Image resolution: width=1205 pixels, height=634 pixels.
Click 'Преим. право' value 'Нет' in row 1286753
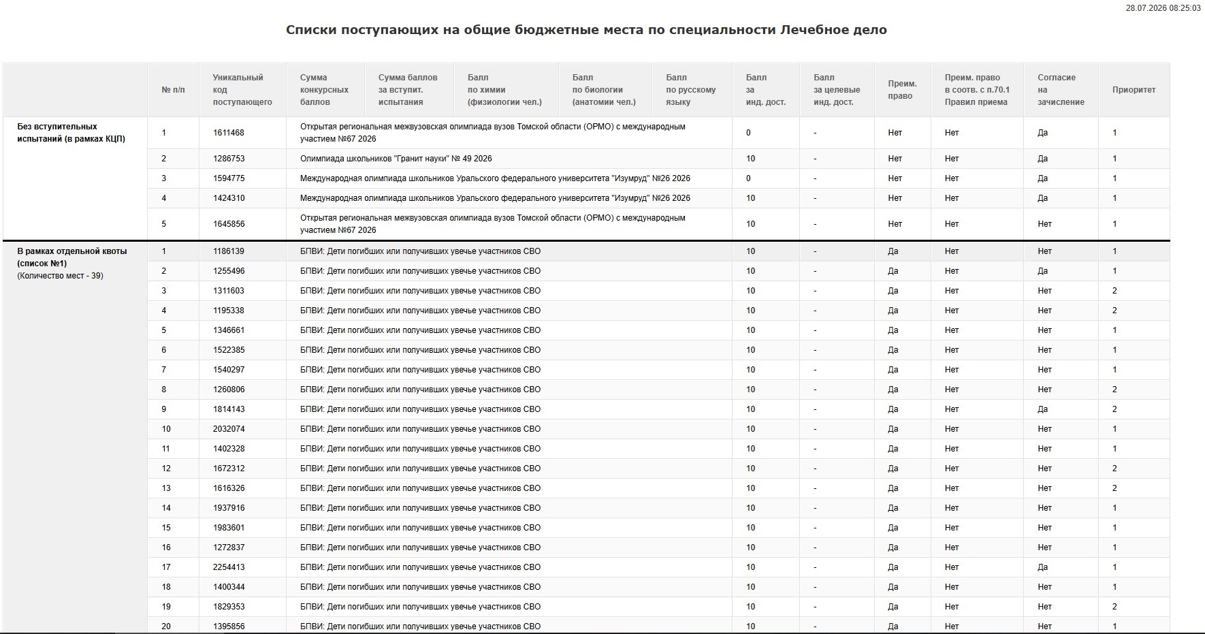[895, 159]
